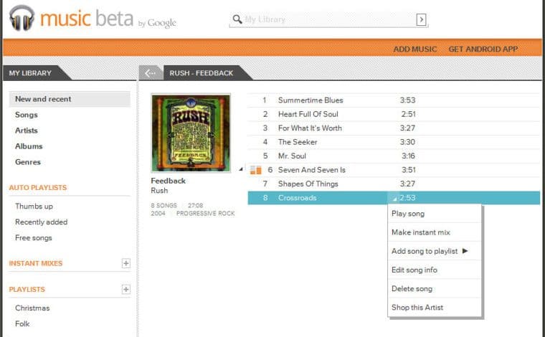
Task: Click the PROGRESSIVE ROCK genre label
Action: pos(205,214)
